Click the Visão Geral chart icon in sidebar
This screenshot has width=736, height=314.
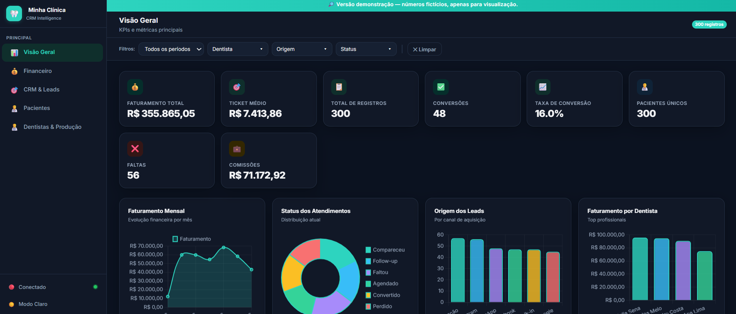15,52
